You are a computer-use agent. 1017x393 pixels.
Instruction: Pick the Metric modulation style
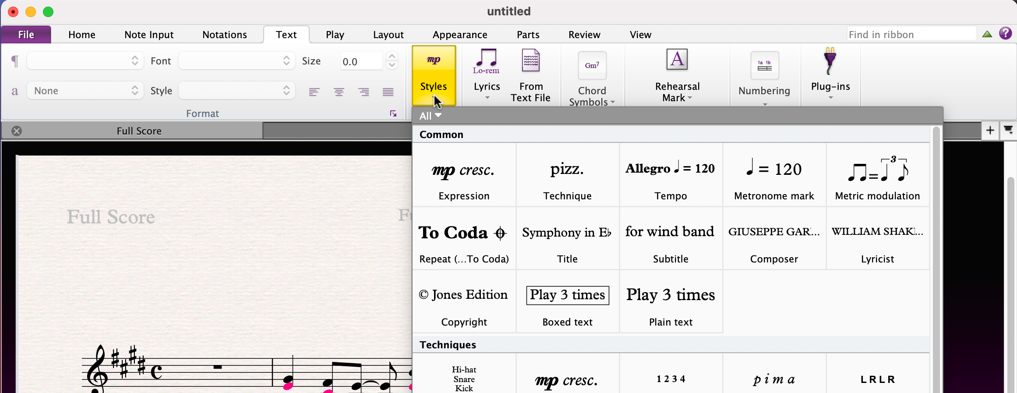[x=877, y=175]
